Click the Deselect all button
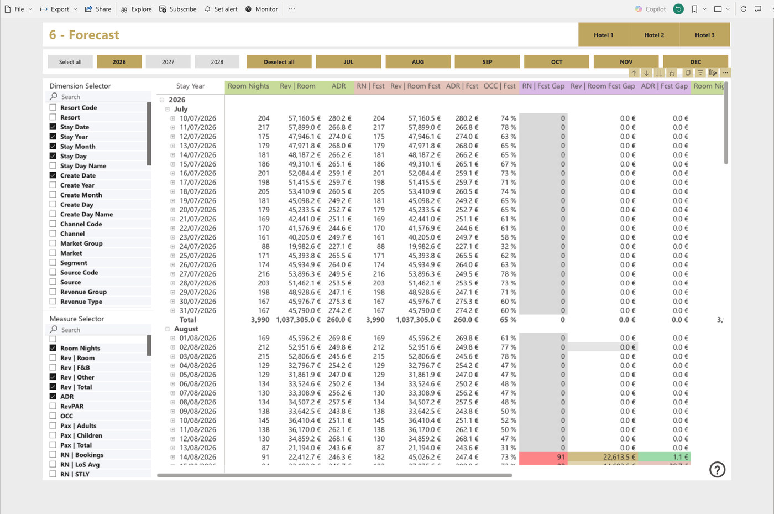 [279, 61]
